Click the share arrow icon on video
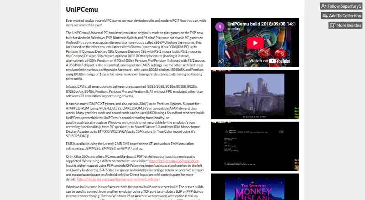Screen dimensions: 365x200 point(221,61)
